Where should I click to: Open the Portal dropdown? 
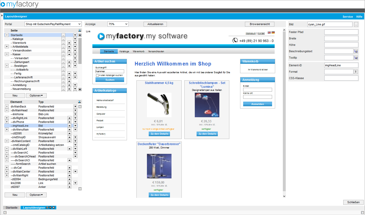pos(53,24)
